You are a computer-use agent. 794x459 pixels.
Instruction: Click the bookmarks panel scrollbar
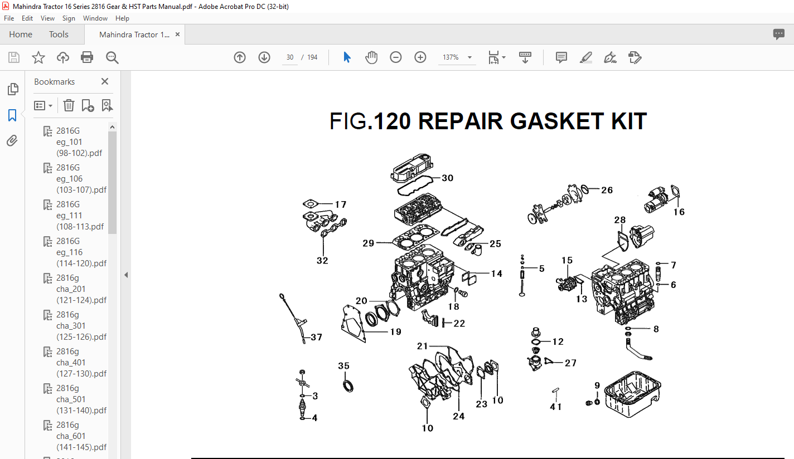pos(112,183)
